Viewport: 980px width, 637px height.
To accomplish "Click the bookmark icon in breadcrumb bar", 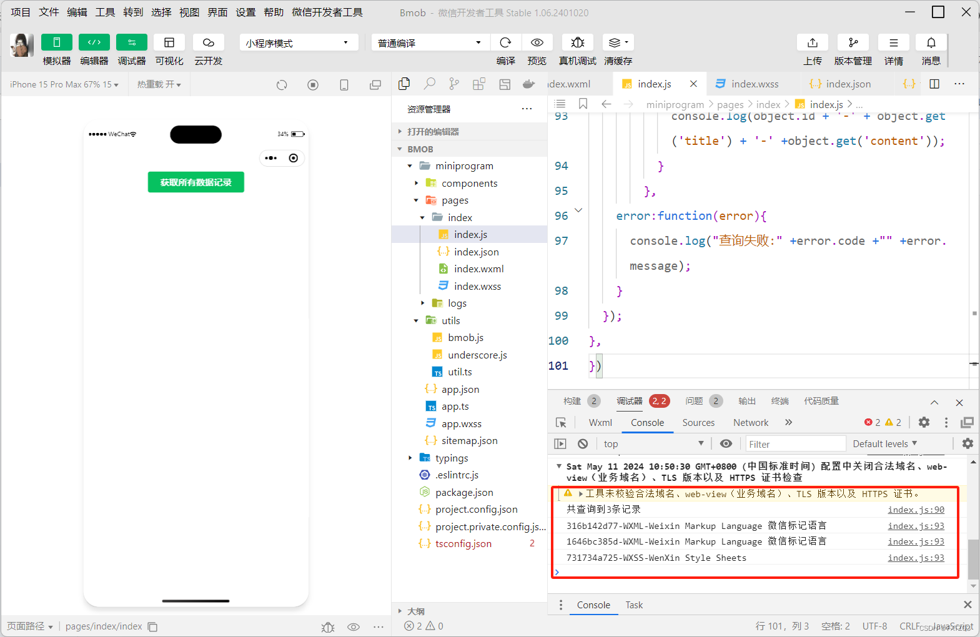I will (x=583, y=104).
